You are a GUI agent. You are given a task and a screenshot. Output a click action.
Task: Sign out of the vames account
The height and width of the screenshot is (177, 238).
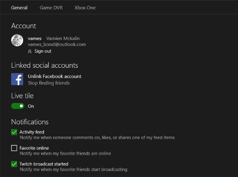tap(43, 51)
